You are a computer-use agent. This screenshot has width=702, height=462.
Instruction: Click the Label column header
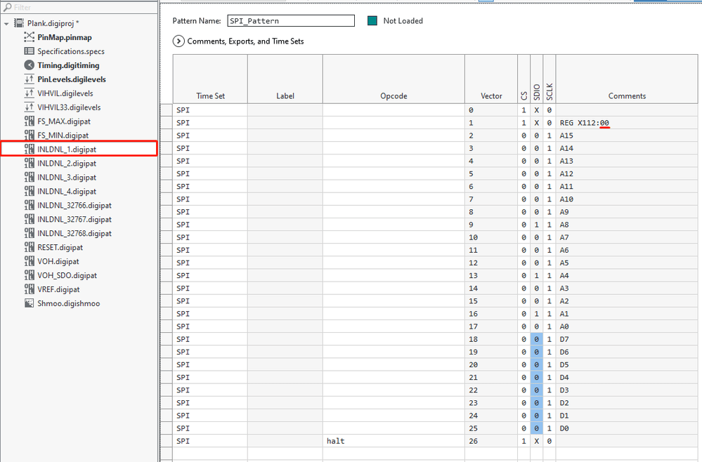[x=285, y=79]
